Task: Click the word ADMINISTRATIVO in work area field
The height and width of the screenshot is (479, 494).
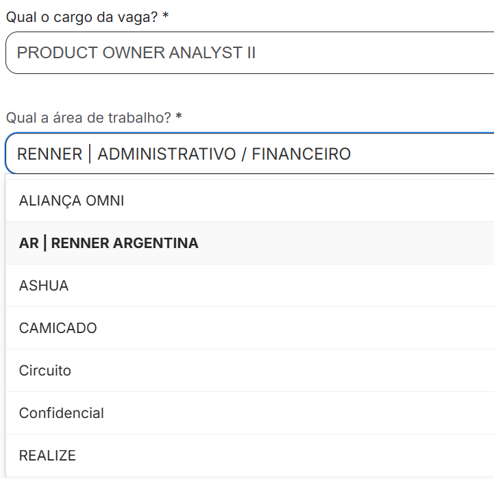Action: coord(166,153)
